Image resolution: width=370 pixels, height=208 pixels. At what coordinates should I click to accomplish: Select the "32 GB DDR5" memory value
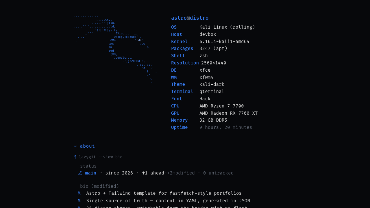pyautogui.click(x=213, y=120)
